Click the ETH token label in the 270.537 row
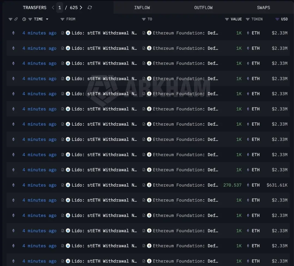This screenshot has height=266, width=294. (256, 185)
